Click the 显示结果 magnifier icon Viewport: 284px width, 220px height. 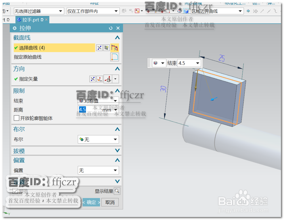point(117,191)
